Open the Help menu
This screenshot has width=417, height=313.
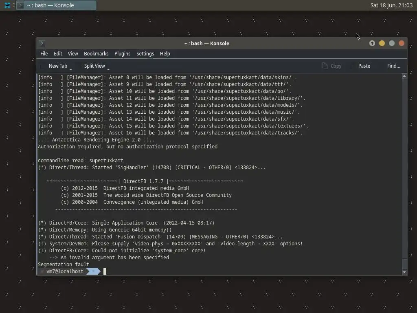(x=165, y=54)
